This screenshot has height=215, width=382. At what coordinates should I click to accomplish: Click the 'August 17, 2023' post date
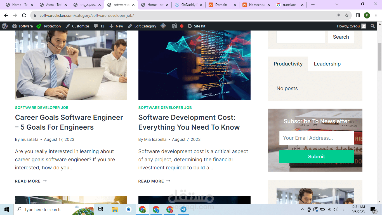point(59,139)
